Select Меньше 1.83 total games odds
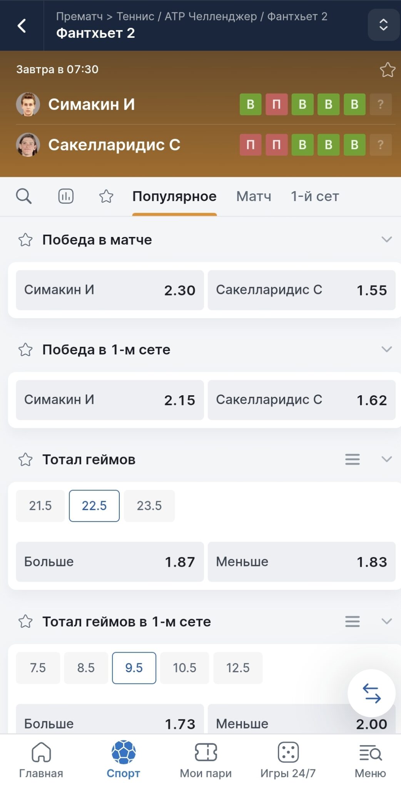The image size is (401, 789). coord(301,562)
